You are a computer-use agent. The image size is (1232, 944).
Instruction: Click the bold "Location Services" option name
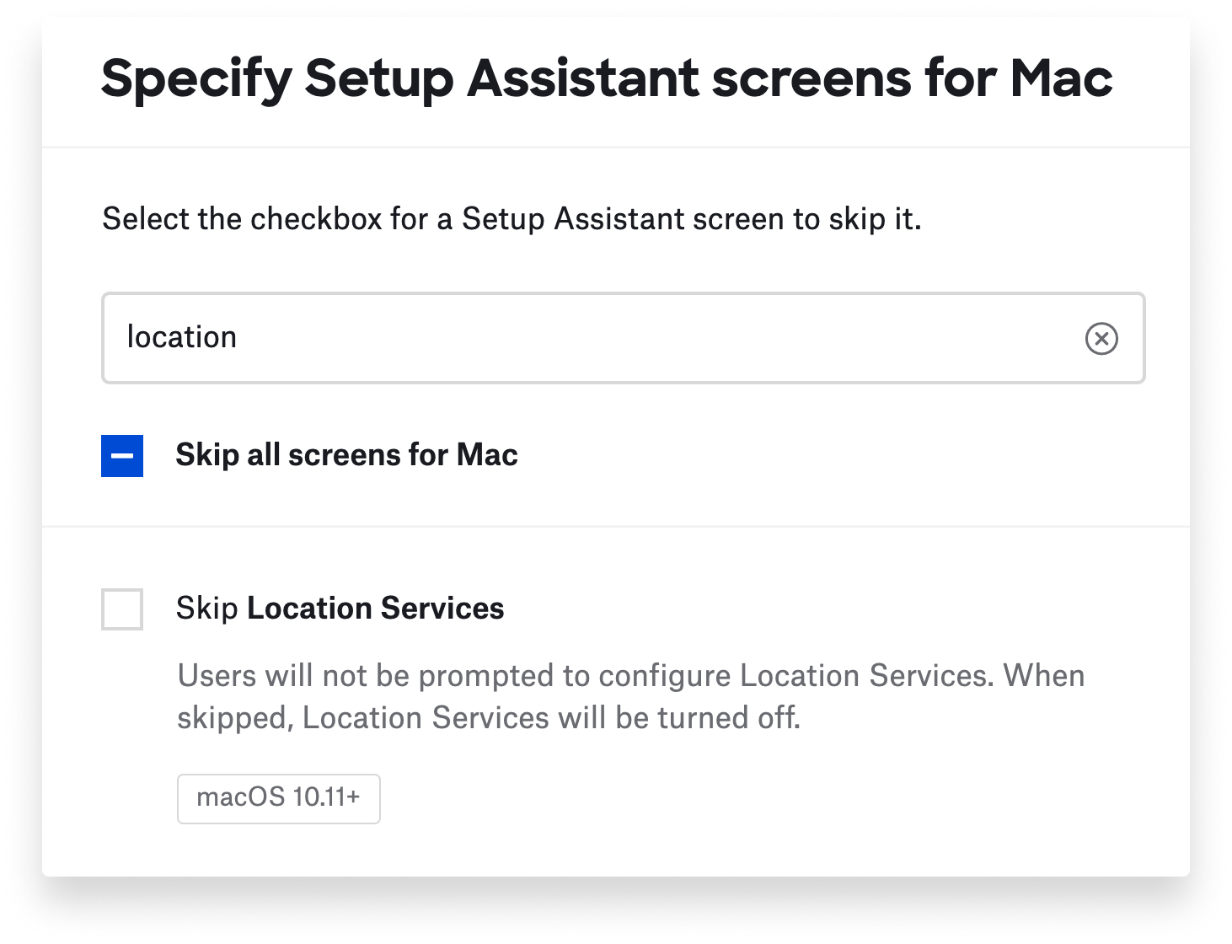pos(375,609)
